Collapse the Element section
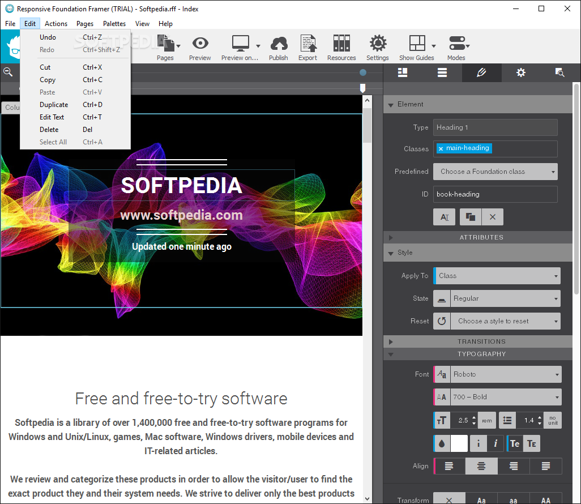The width and height of the screenshot is (581, 504). pyautogui.click(x=391, y=105)
